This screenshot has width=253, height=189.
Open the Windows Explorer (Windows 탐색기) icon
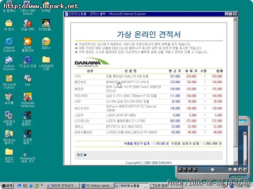[9, 137]
